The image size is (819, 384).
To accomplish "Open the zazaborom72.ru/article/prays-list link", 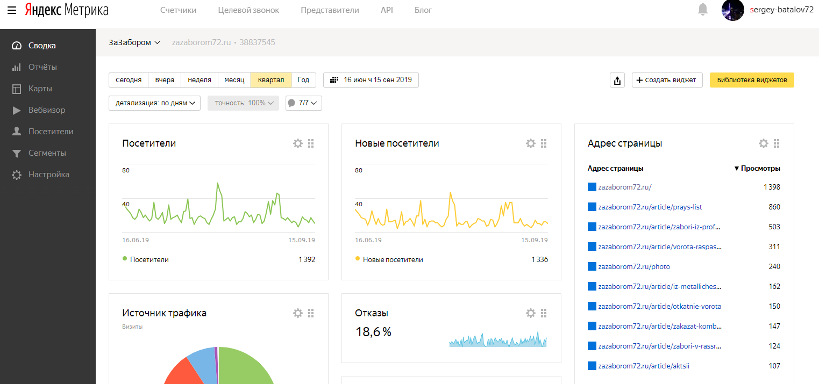I will [x=650, y=207].
